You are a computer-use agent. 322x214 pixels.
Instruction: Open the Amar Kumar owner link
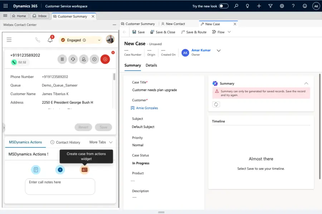pos(201,50)
